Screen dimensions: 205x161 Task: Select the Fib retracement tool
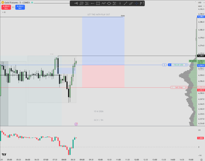pyautogui.click(x=81, y=3)
